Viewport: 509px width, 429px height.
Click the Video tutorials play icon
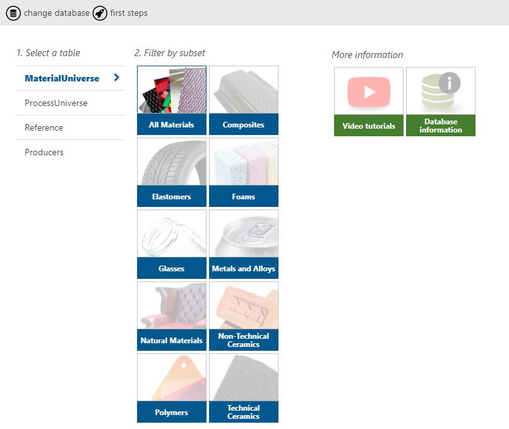coord(369,91)
